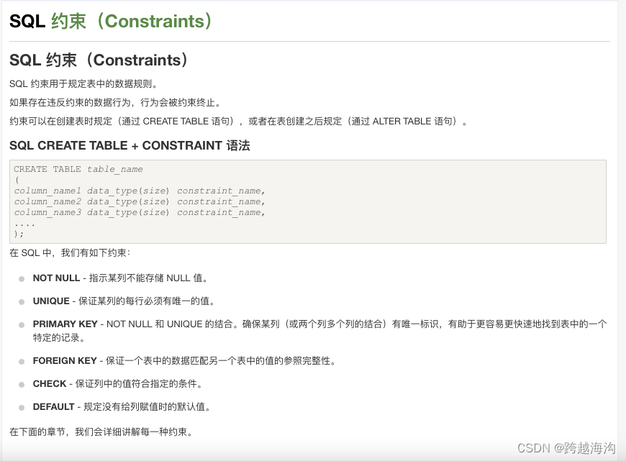Screen dimensions: 626x461
Task: Click the bold NOT NULL term
Action: click(56, 278)
